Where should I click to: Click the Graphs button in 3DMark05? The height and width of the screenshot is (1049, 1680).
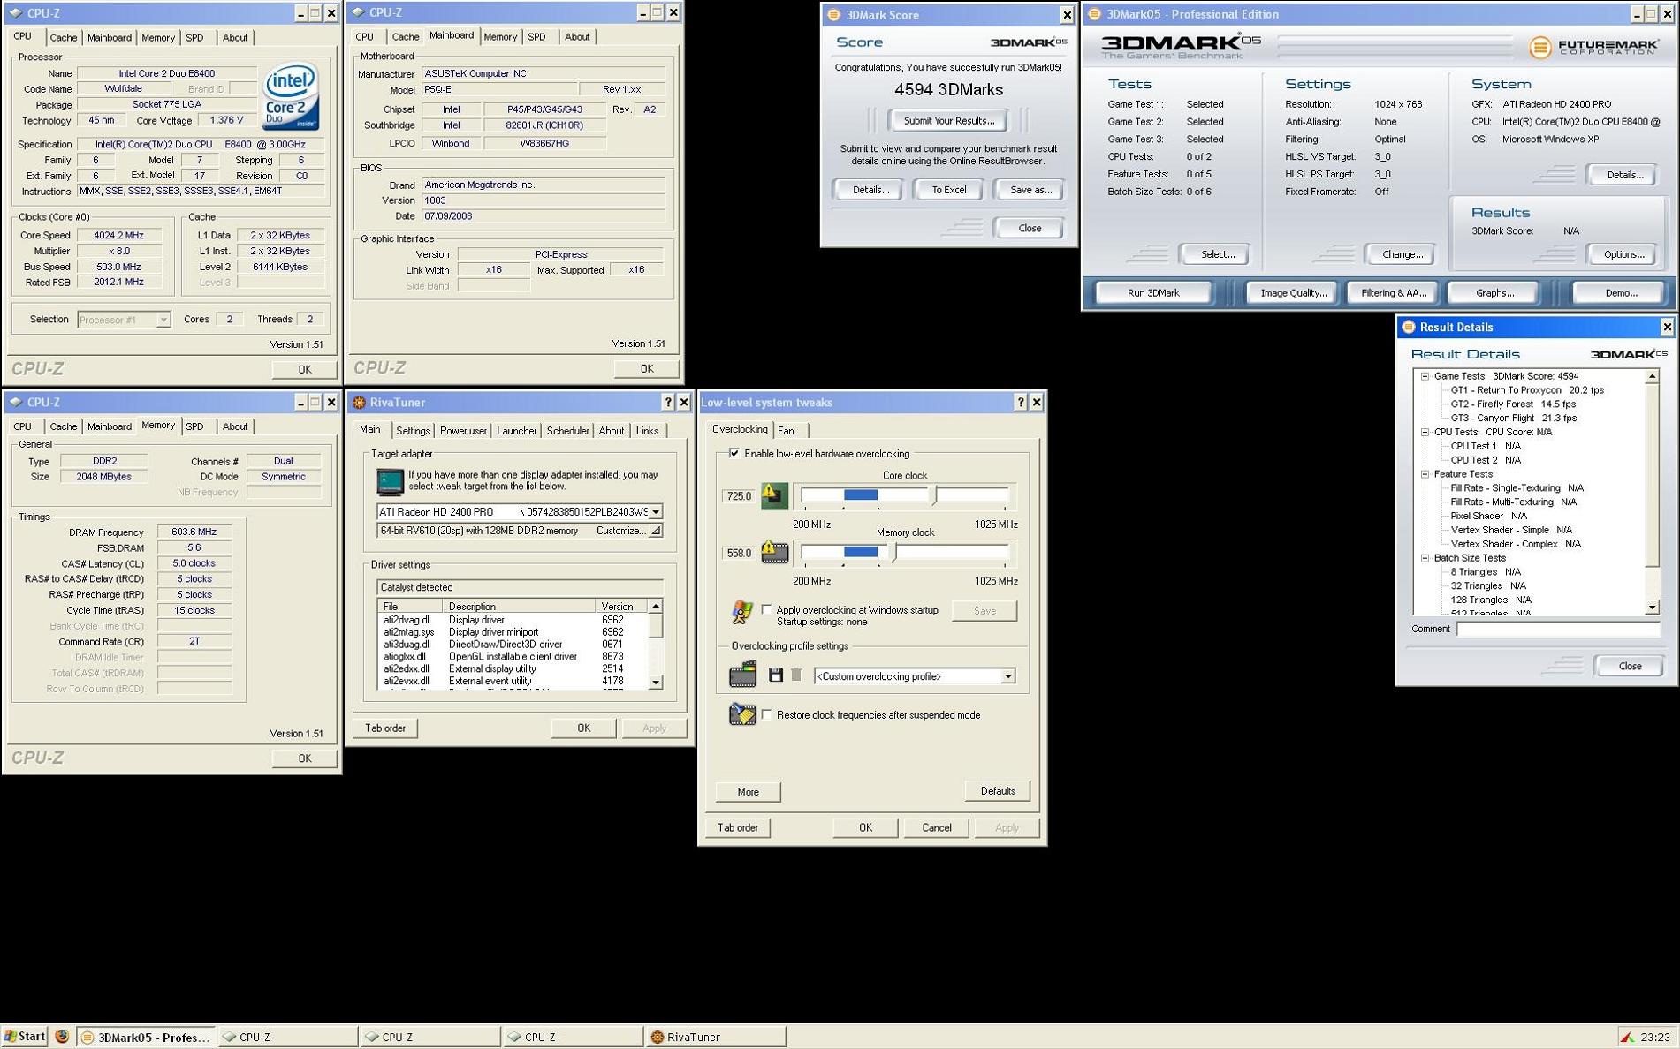pos(1494,292)
